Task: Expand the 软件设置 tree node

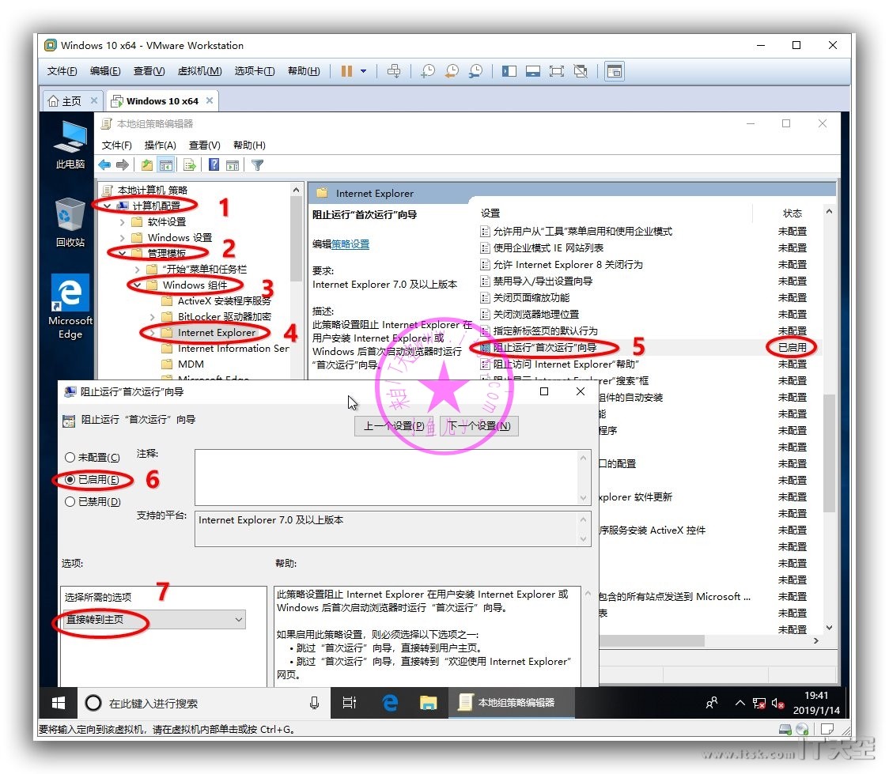Action: 123,221
